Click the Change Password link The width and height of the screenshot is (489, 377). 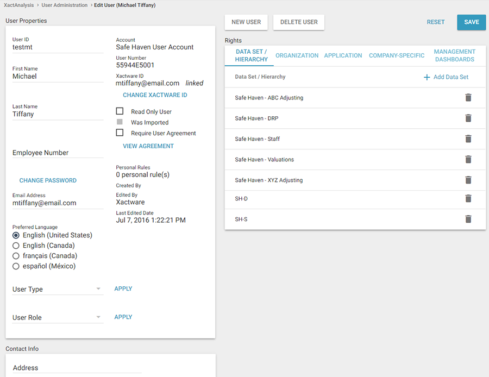[48, 180]
